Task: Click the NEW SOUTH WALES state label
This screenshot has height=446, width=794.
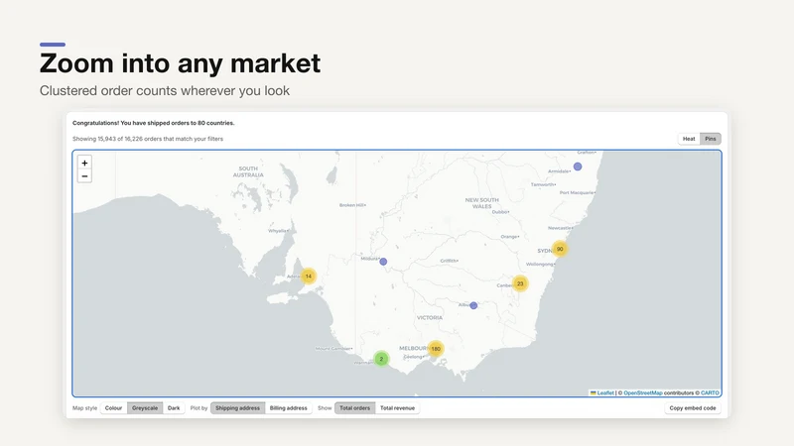Action: click(x=482, y=203)
